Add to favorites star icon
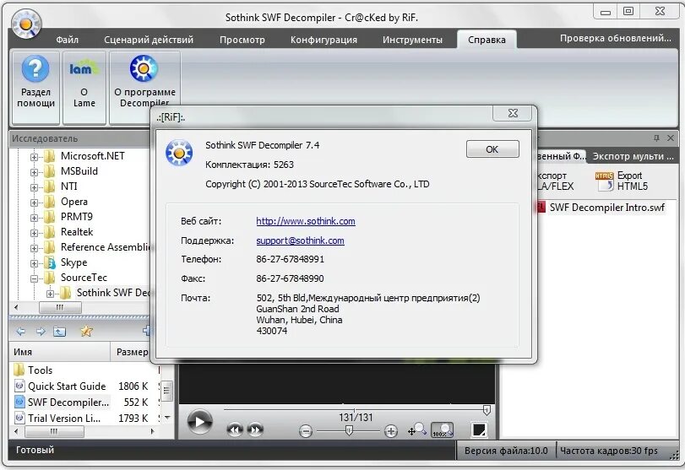This screenshot has width=685, height=470. [86, 332]
